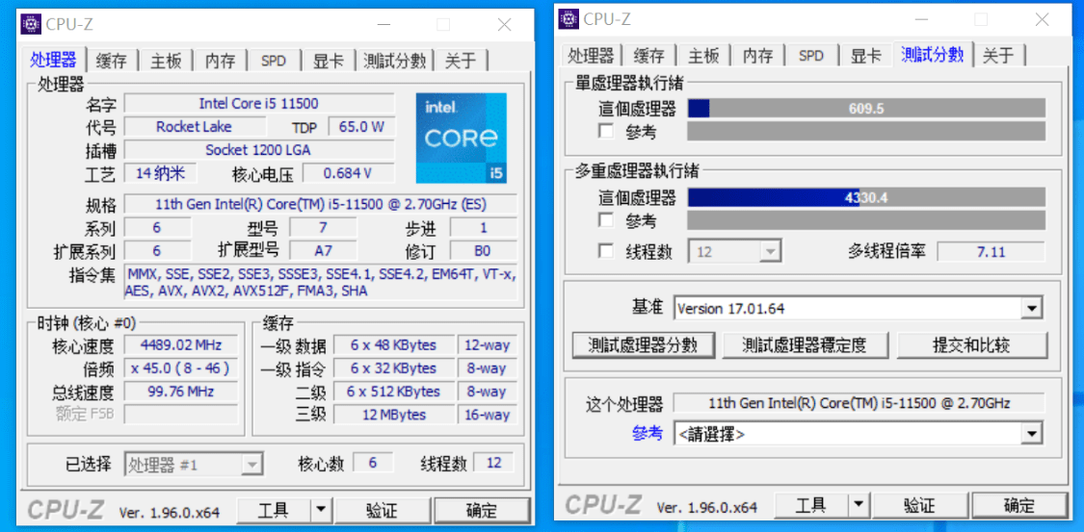Image resolution: width=1084 pixels, height=532 pixels.
Task: Open SPD tab in left CPU-Z window
Action: [x=274, y=61]
